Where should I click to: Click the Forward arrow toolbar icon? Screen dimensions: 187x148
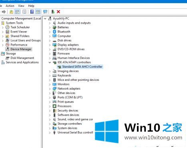click(4, 12)
